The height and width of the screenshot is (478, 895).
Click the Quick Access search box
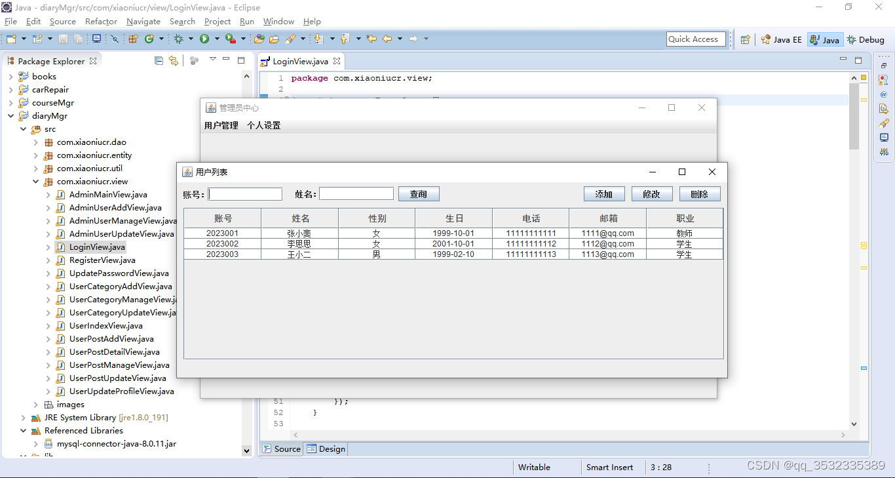click(x=696, y=39)
